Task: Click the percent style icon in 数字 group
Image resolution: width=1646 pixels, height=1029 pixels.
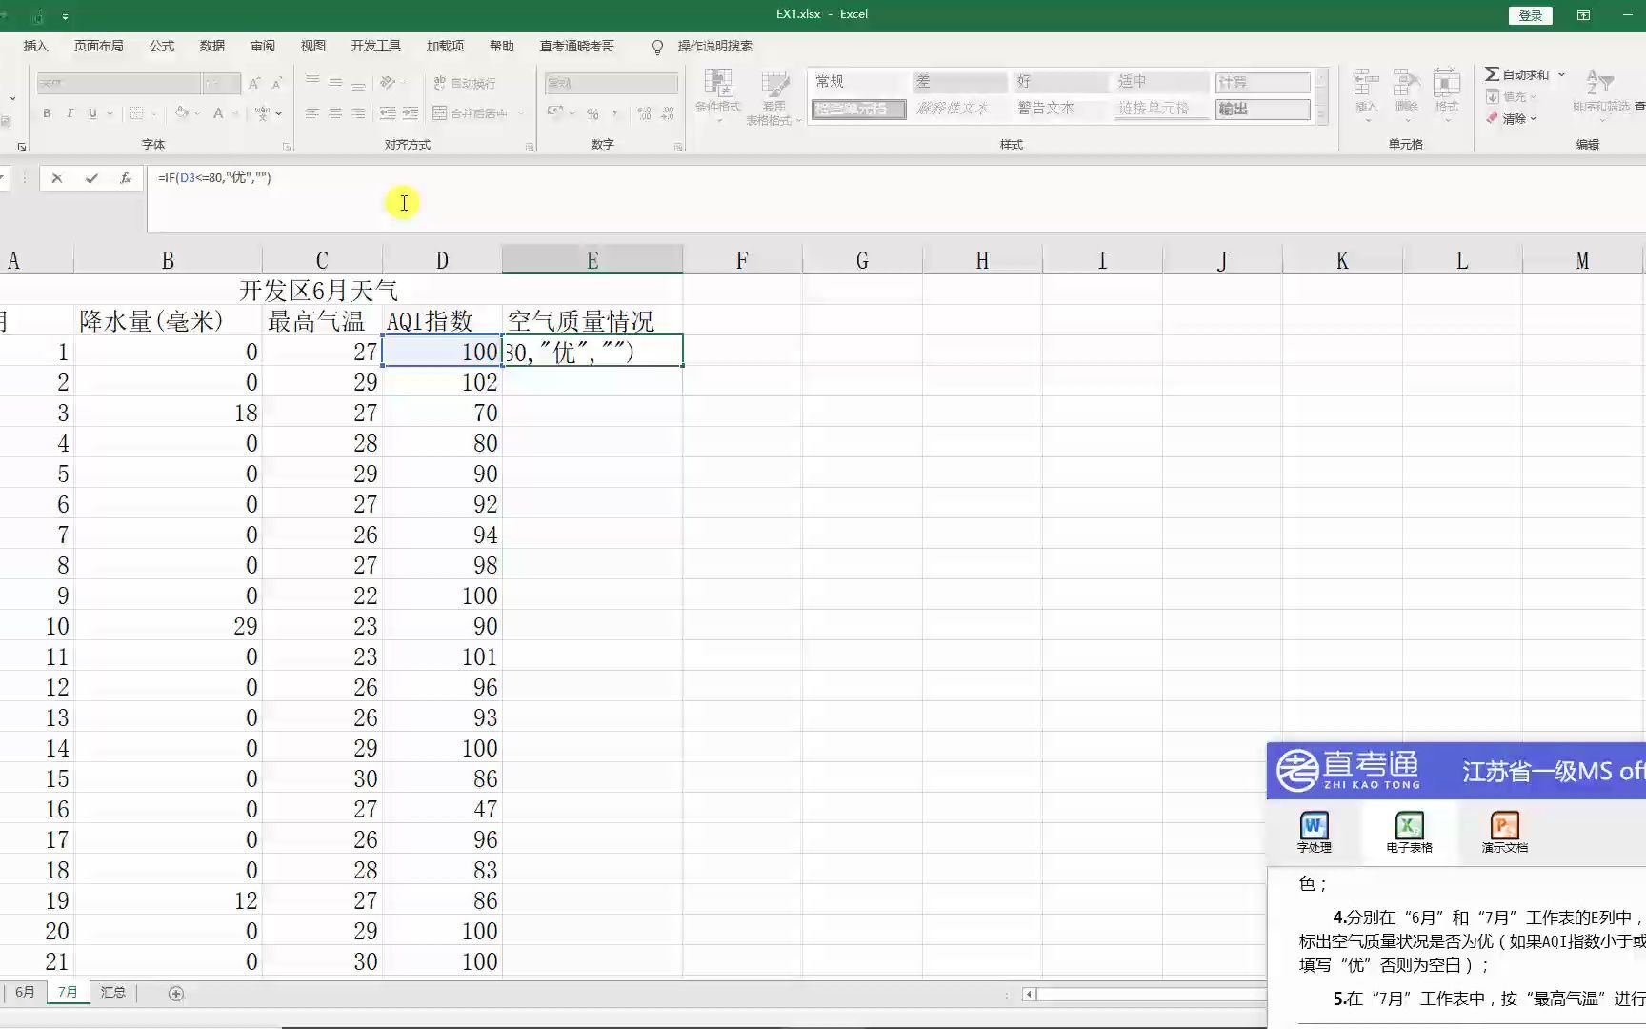Action: click(592, 114)
